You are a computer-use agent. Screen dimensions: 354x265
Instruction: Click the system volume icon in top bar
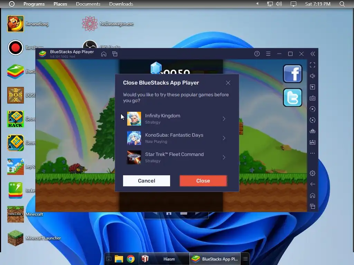[x=279, y=4]
